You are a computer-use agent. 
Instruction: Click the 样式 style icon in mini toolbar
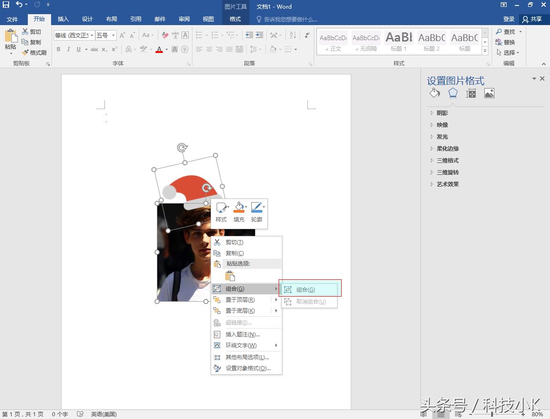(x=221, y=208)
